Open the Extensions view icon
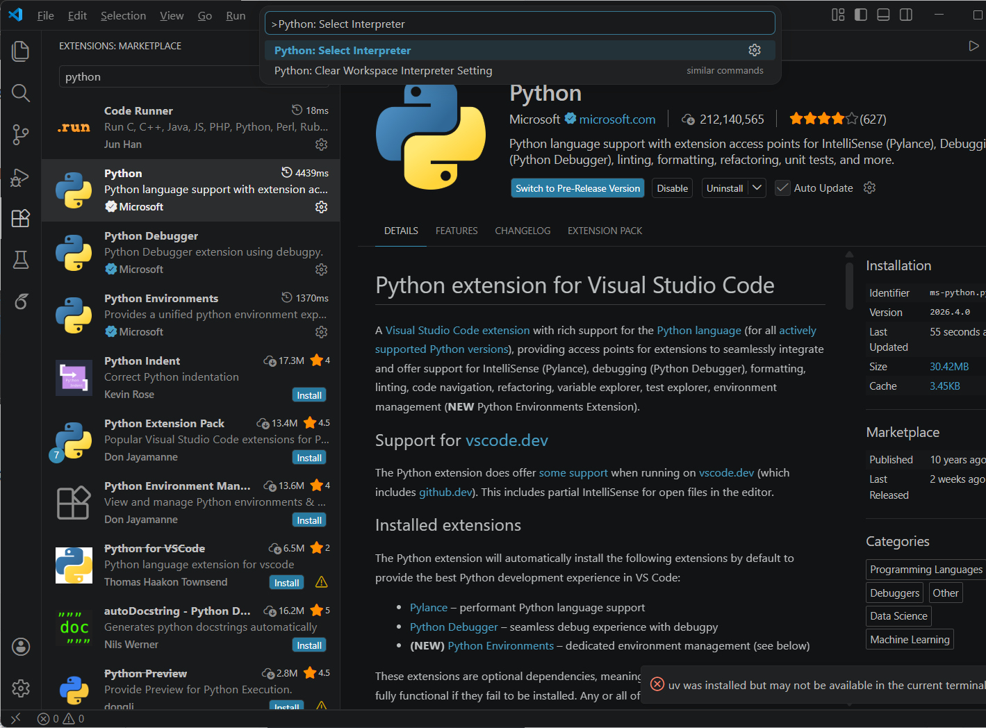The image size is (986, 728). pos(21,218)
